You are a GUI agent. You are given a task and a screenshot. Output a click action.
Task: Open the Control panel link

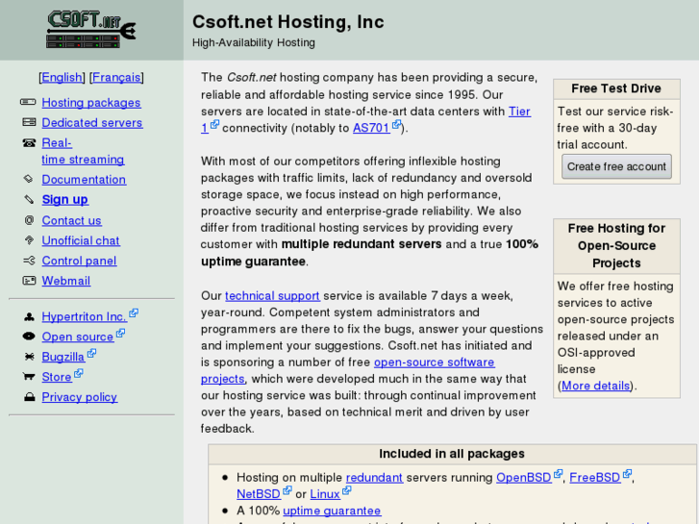tap(80, 261)
